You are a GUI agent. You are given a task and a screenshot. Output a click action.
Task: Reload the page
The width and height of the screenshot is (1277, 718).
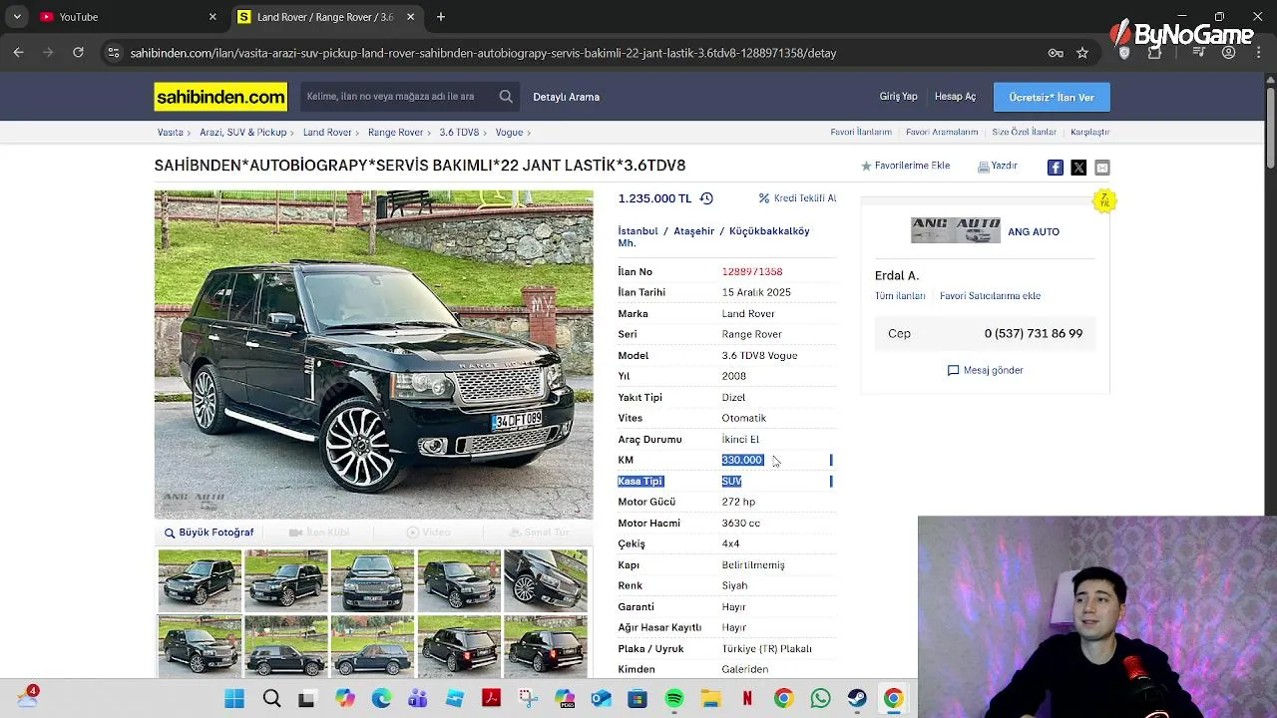(78, 53)
